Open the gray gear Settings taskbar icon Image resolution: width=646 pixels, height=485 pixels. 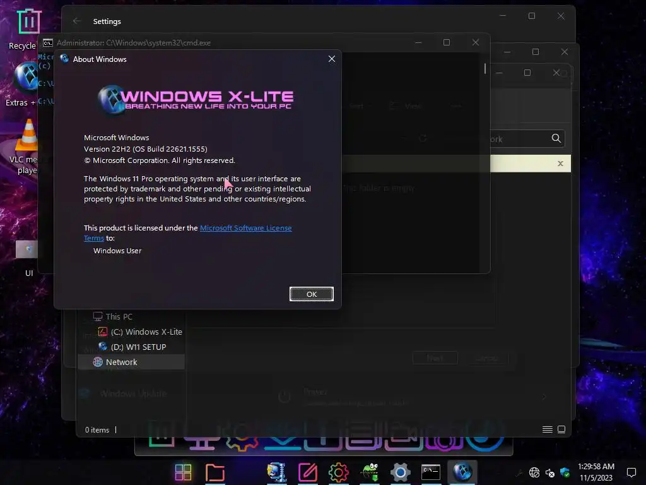400,472
